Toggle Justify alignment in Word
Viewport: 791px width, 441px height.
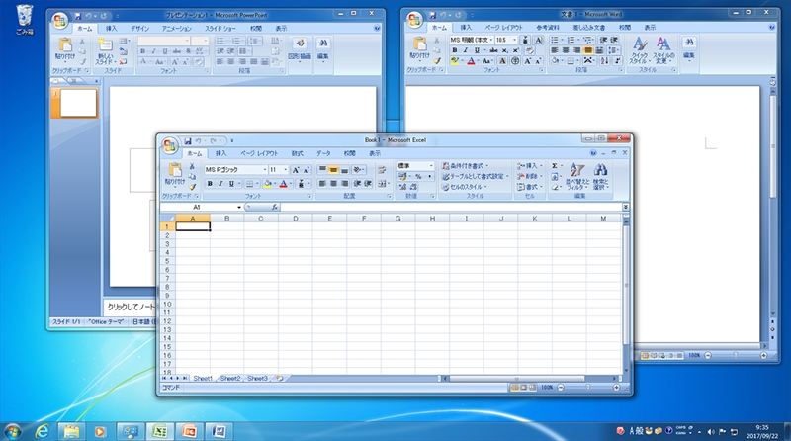tap(587, 50)
